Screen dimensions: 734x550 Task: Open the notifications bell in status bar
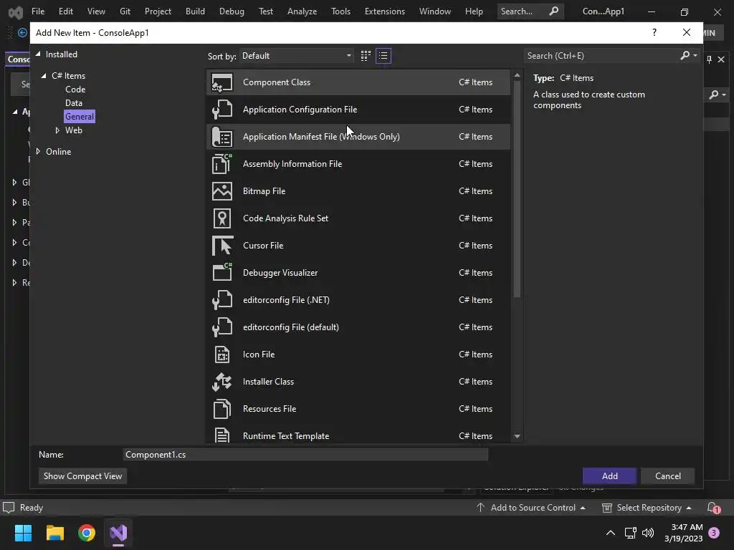click(713, 508)
